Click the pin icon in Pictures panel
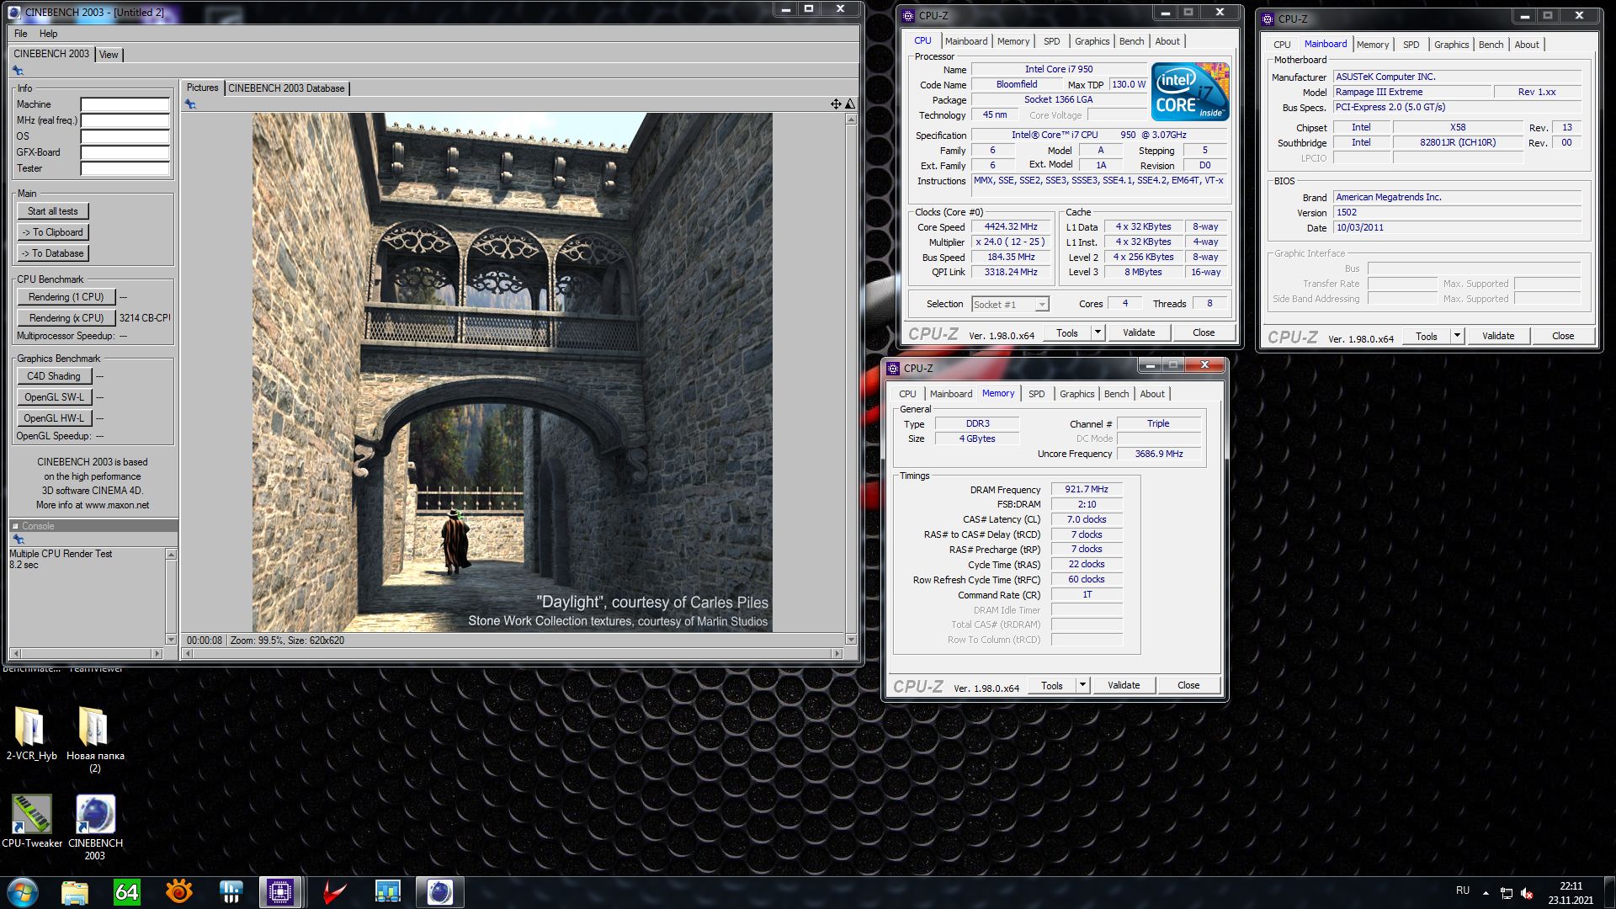The width and height of the screenshot is (1616, 909). point(191,104)
